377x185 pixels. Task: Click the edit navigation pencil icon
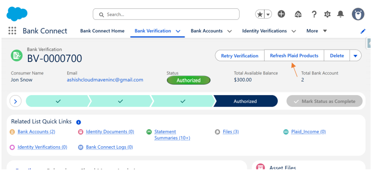coord(363,31)
